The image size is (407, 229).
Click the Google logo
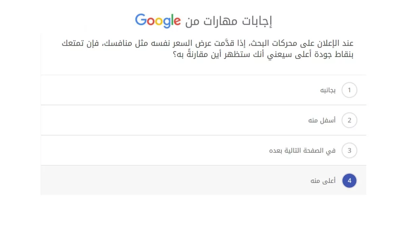(158, 20)
